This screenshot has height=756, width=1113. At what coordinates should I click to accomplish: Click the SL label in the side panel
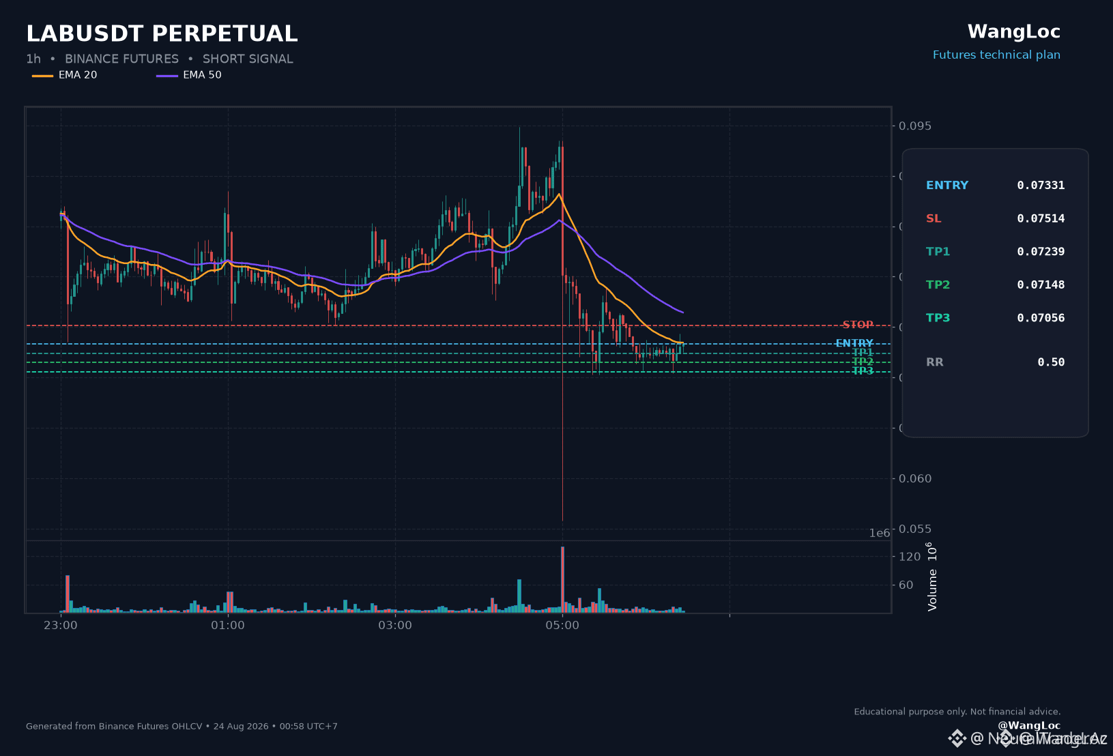[934, 218]
